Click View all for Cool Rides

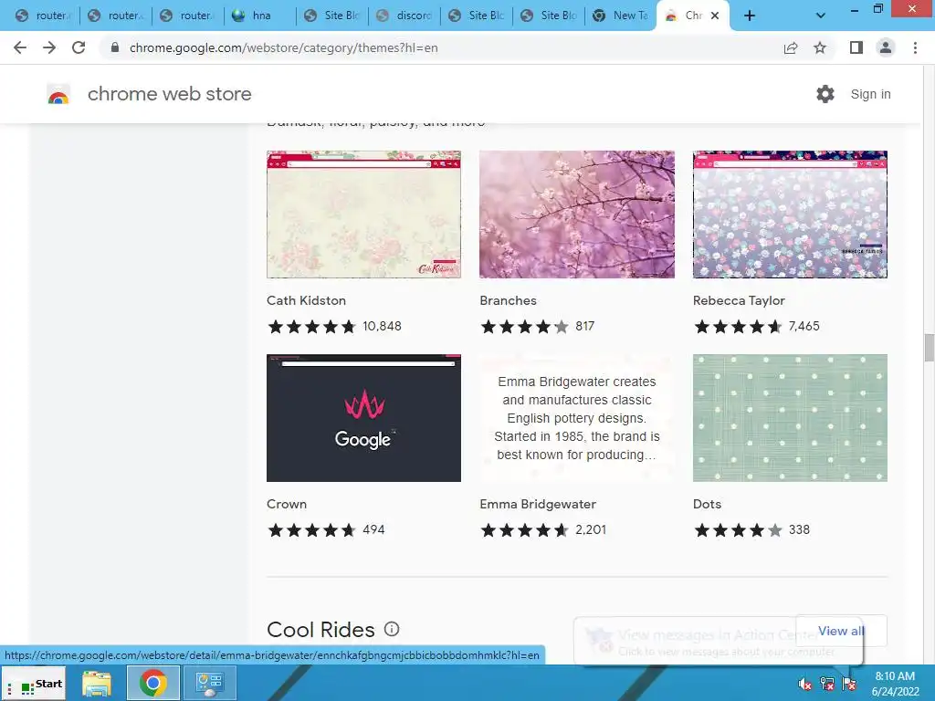(x=841, y=631)
